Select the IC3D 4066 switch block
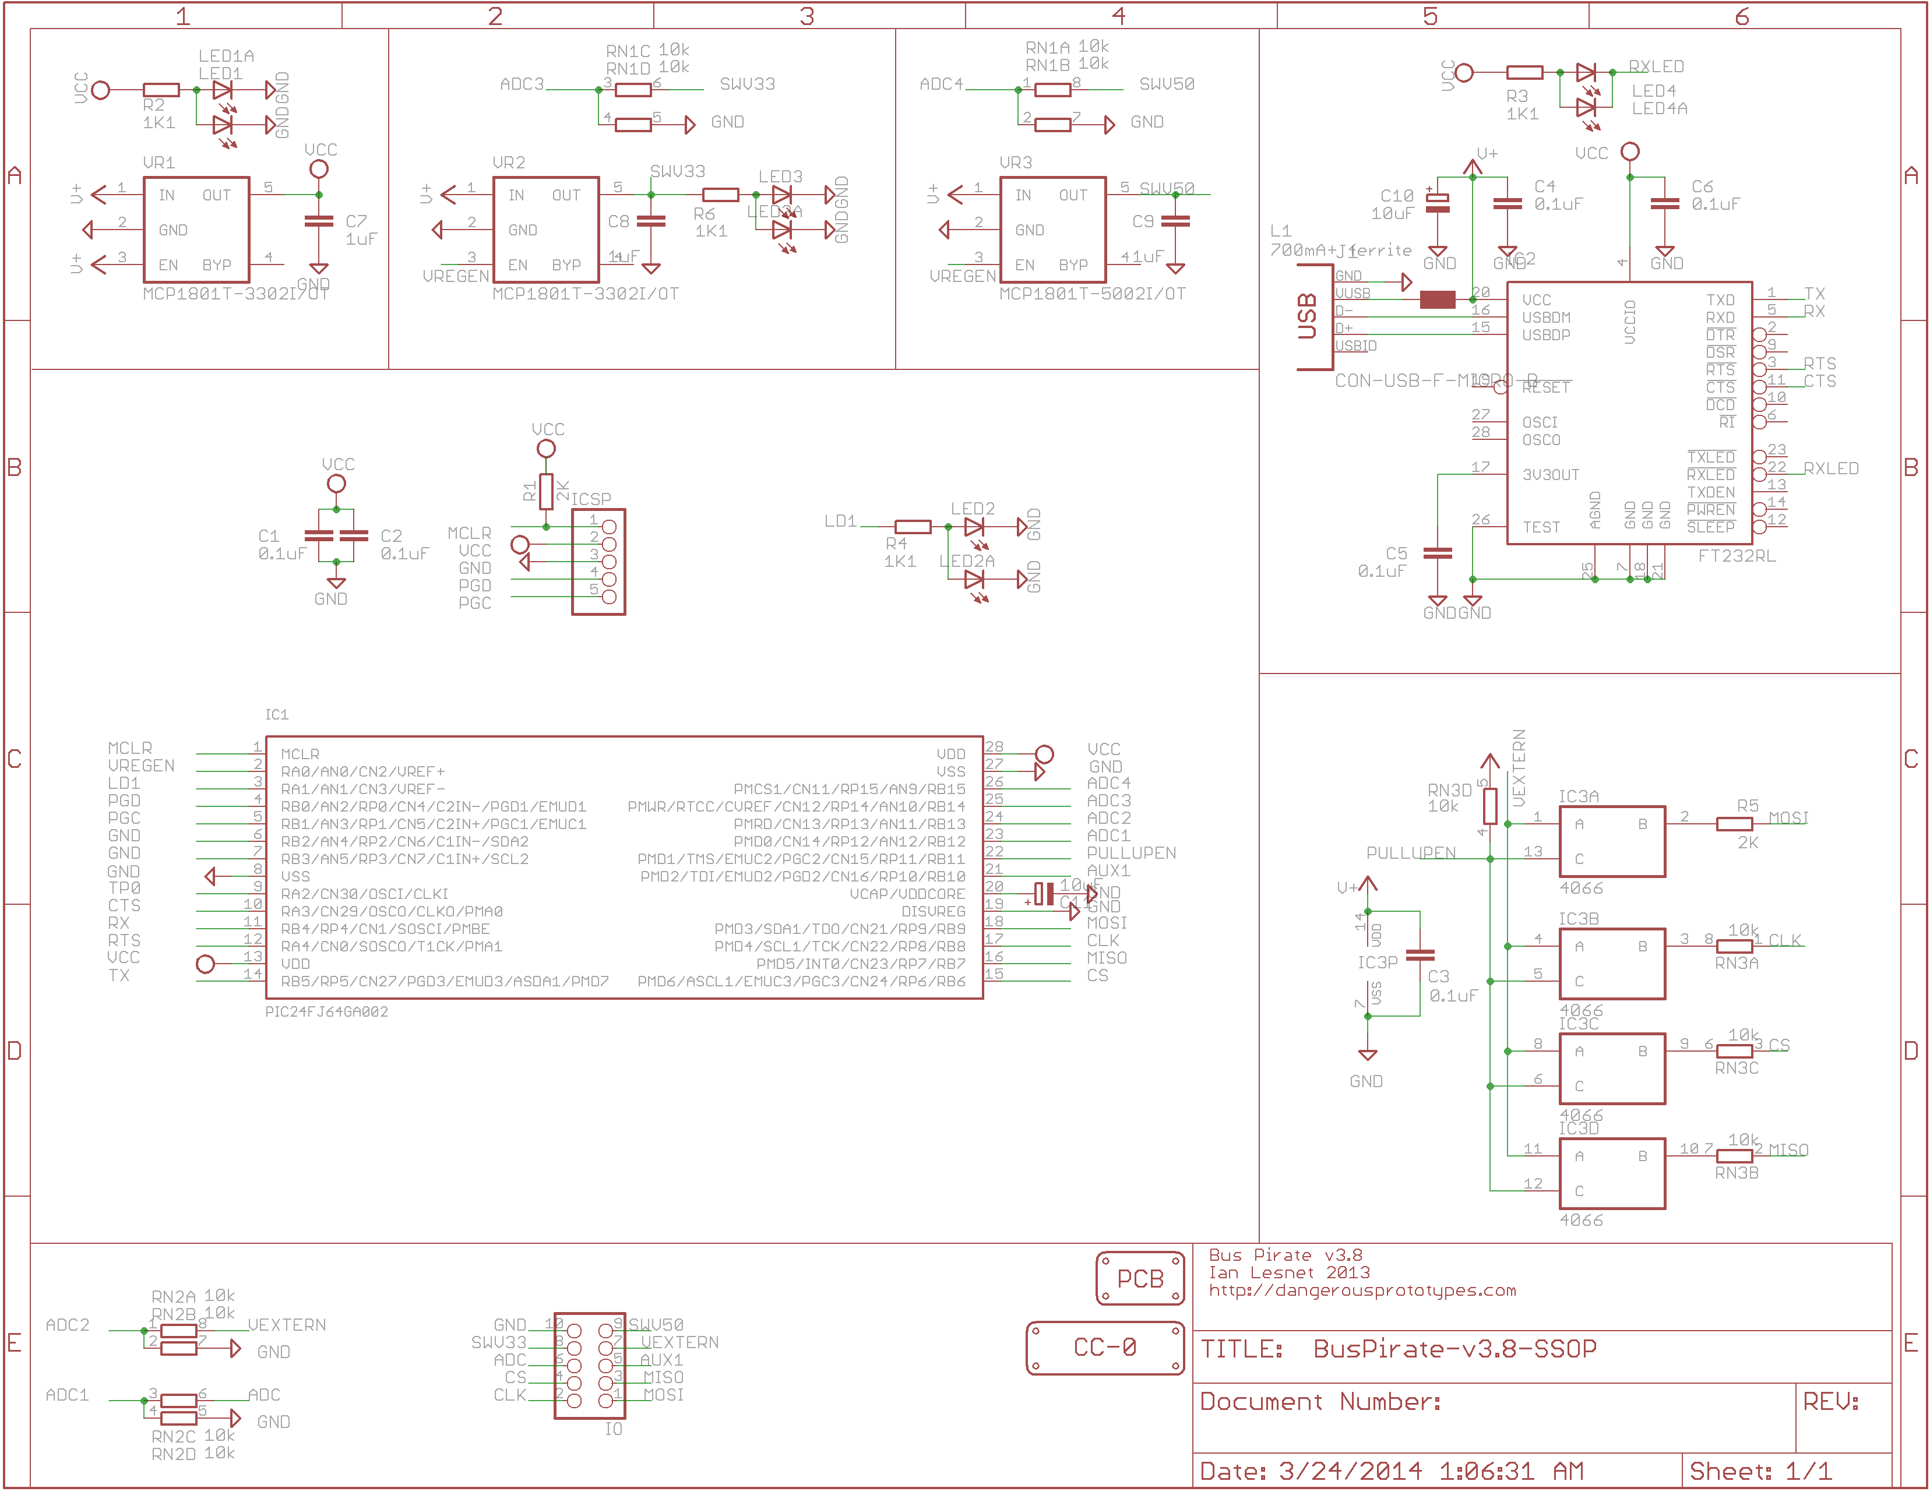This screenshot has height=1495, width=1930. pos(1612,1173)
